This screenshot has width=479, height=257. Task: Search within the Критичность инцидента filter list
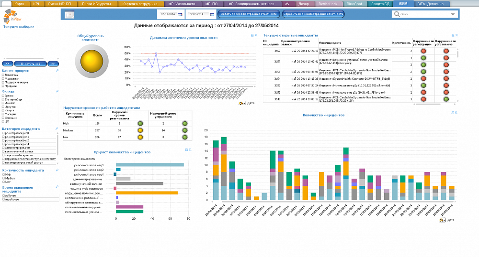tap(57, 170)
